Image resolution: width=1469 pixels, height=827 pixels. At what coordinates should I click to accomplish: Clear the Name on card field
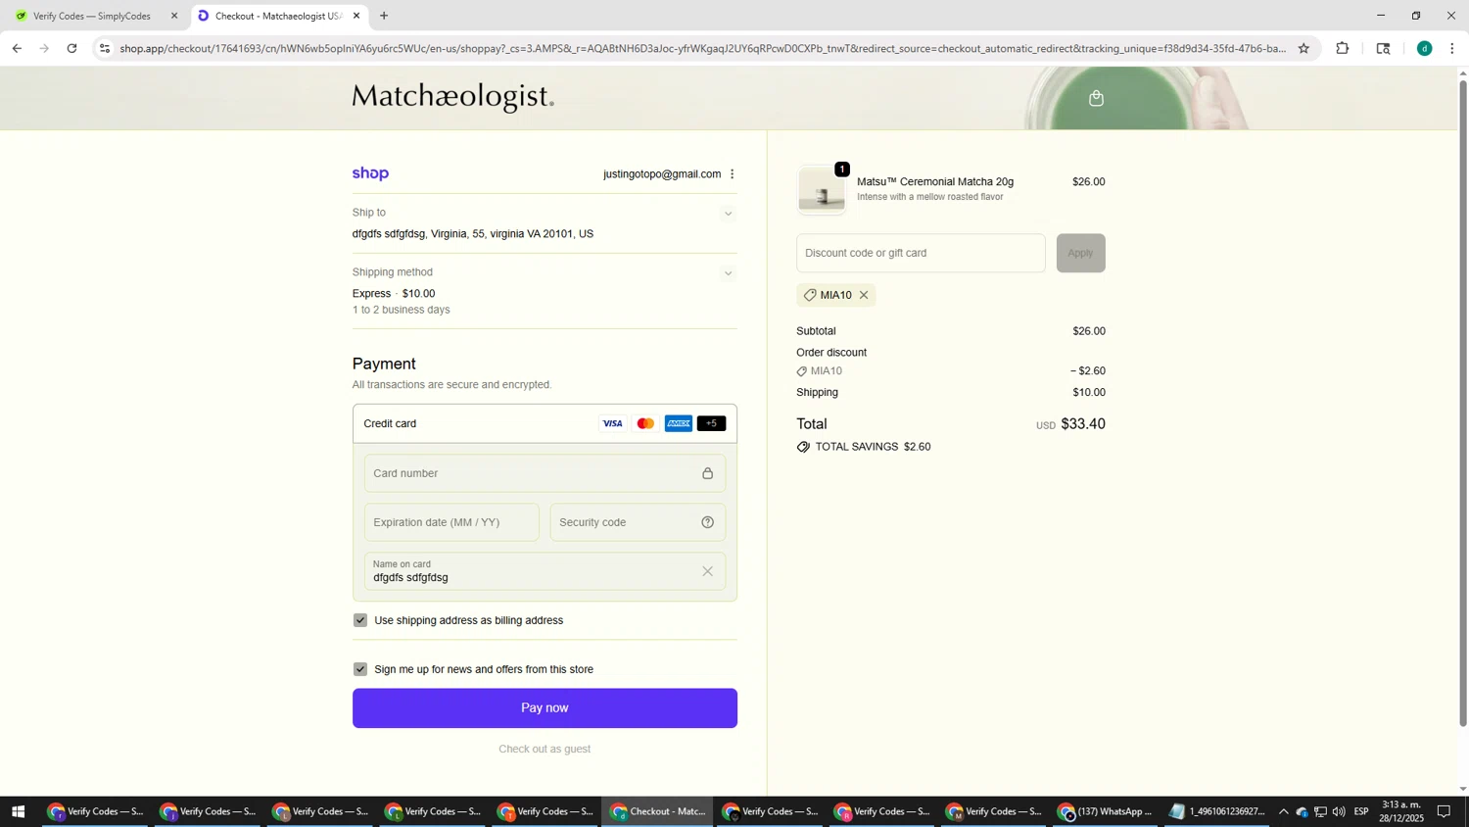click(707, 571)
